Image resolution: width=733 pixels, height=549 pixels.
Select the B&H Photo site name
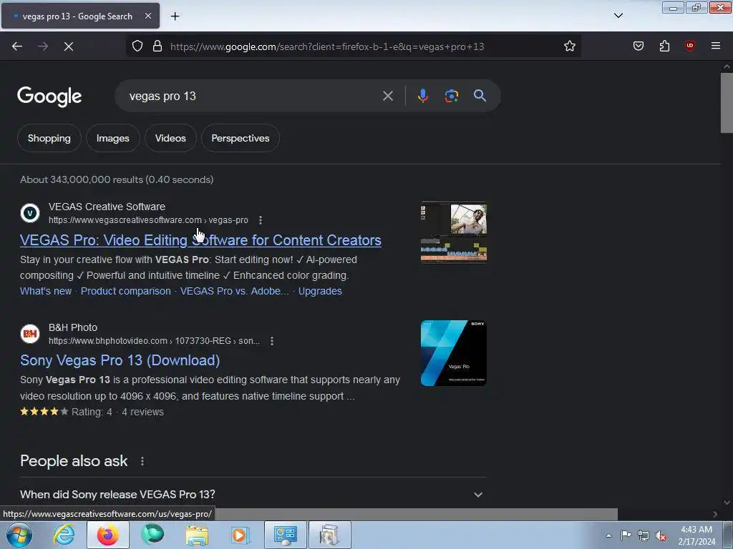[73, 327]
